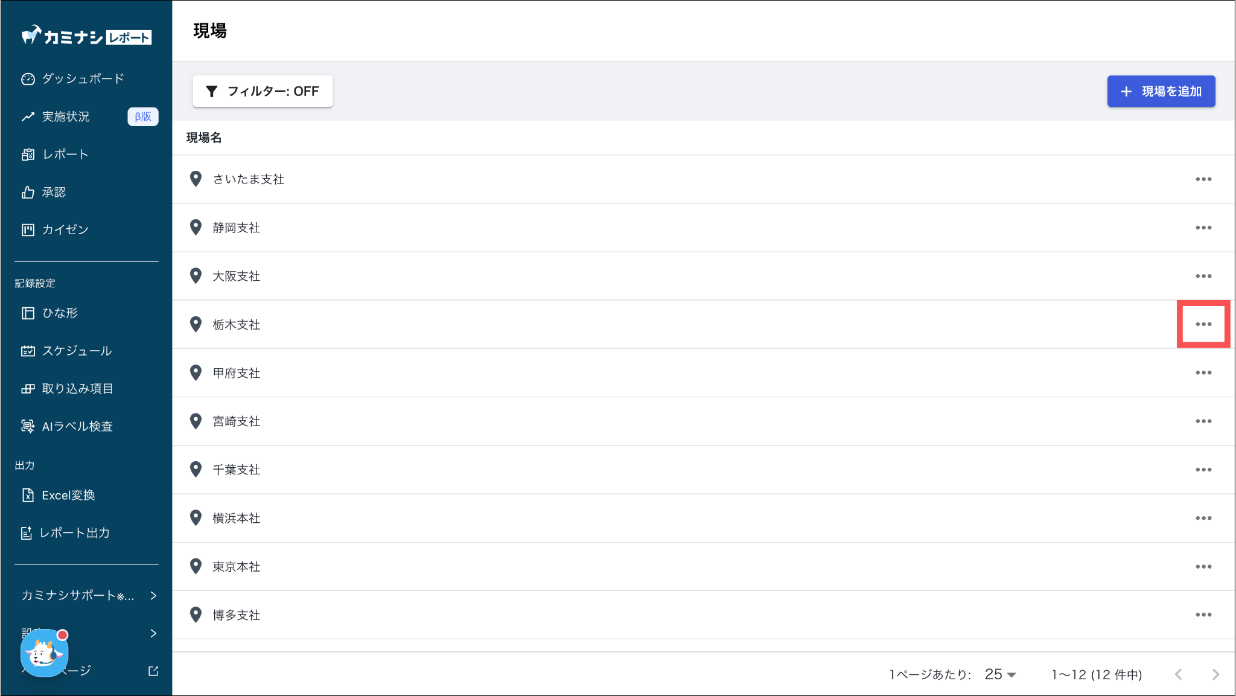Open the スケジュール calendar icon
Viewport: 1236px width, 696px height.
tap(28, 351)
